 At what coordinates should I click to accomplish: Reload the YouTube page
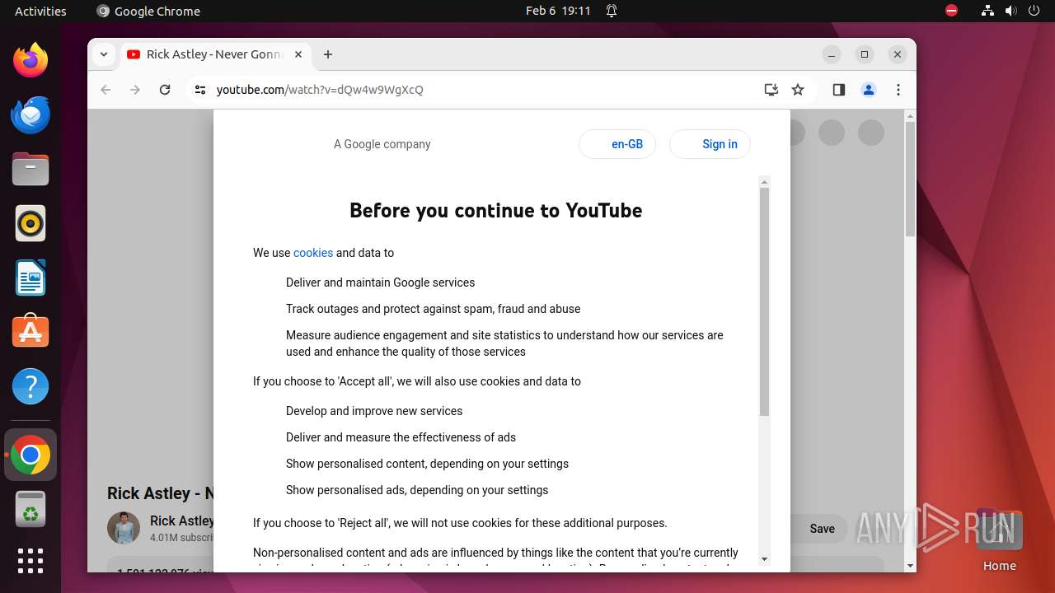coord(165,90)
